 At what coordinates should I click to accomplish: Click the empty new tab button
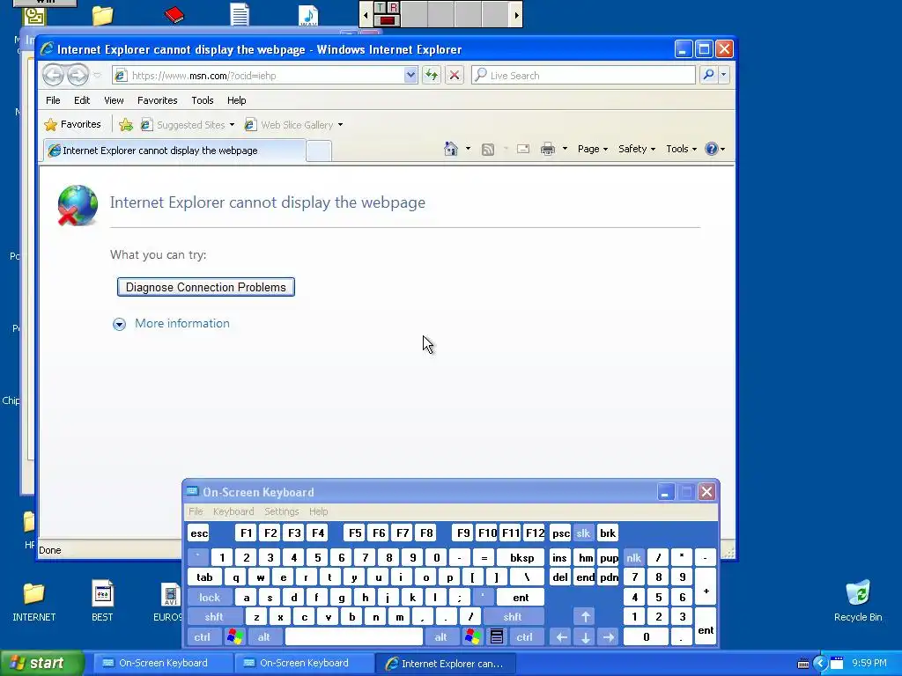pyautogui.click(x=319, y=151)
